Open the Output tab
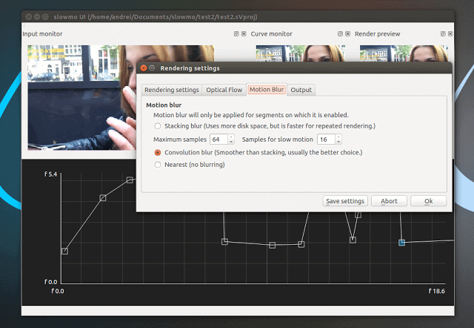The width and height of the screenshot is (474, 328). tap(301, 90)
